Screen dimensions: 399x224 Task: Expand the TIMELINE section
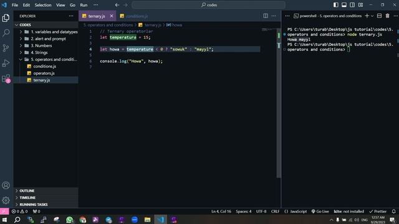46,198
